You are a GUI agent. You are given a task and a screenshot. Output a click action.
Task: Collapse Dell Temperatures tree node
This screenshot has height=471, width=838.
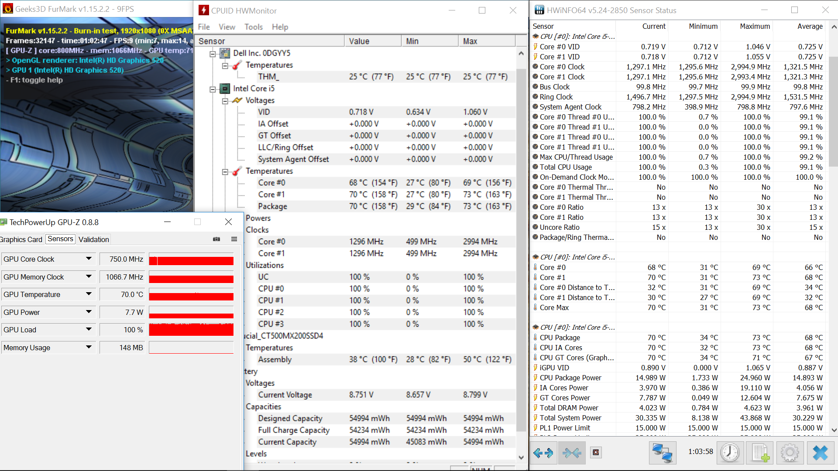(225, 65)
